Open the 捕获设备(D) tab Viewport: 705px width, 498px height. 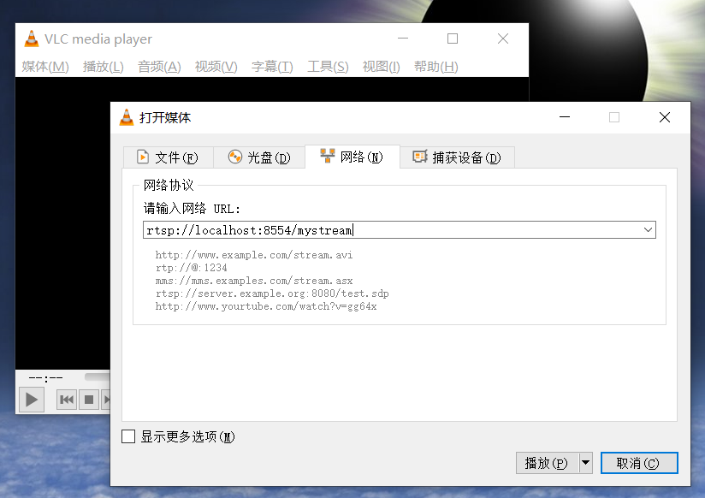click(x=457, y=157)
